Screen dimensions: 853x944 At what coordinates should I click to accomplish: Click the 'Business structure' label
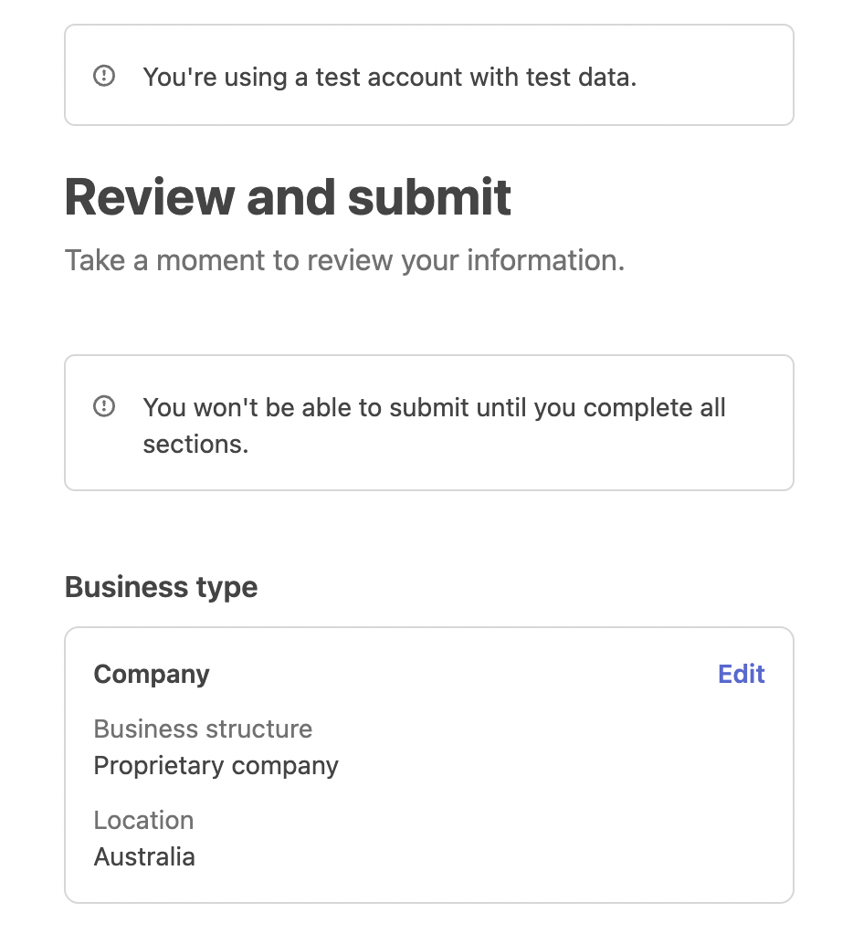pyautogui.click(x=203, y=729)
